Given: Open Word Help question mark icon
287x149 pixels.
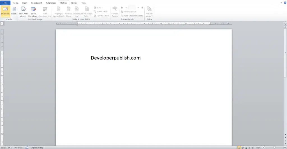Looking at the screenshot, I should [285, 3].
